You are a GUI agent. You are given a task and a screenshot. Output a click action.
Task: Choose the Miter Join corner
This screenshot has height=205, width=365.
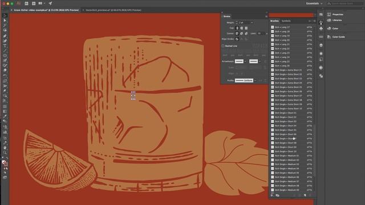coord(237,34)
